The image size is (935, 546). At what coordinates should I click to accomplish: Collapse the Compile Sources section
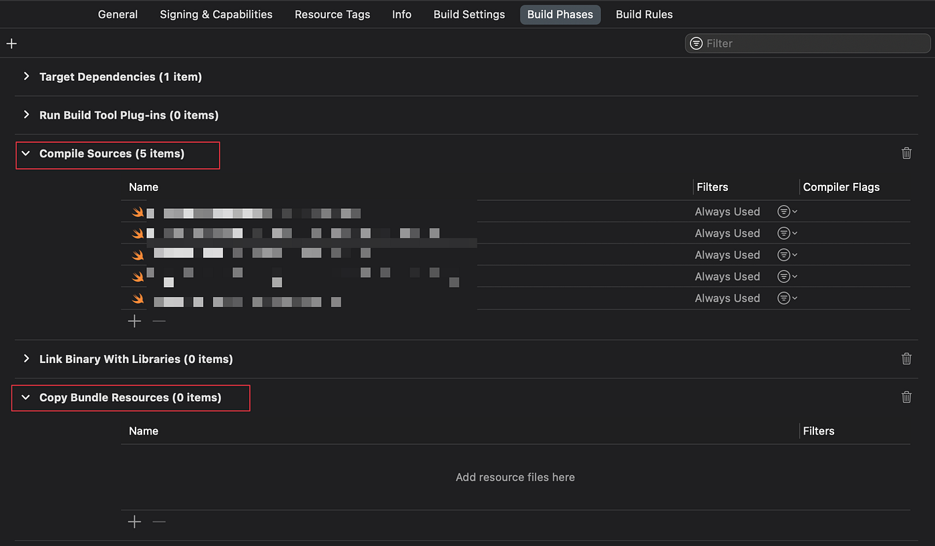[x=26, y=154]
